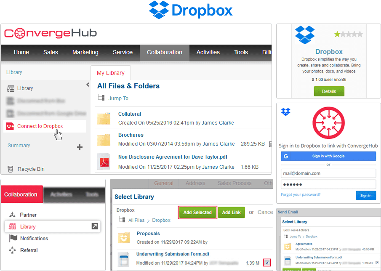
Task: Open the Marketing menu
Action: (x=85, y=52)
